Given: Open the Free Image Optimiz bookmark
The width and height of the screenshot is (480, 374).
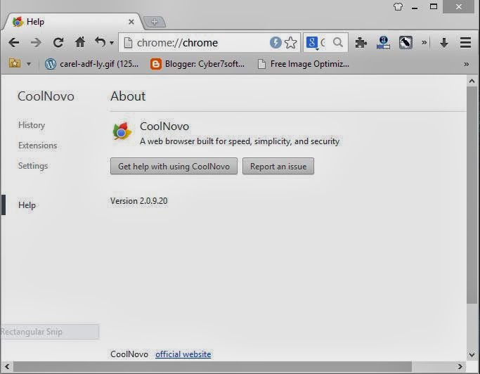Looking at the screenshot, I should click(x=304, y=64).
